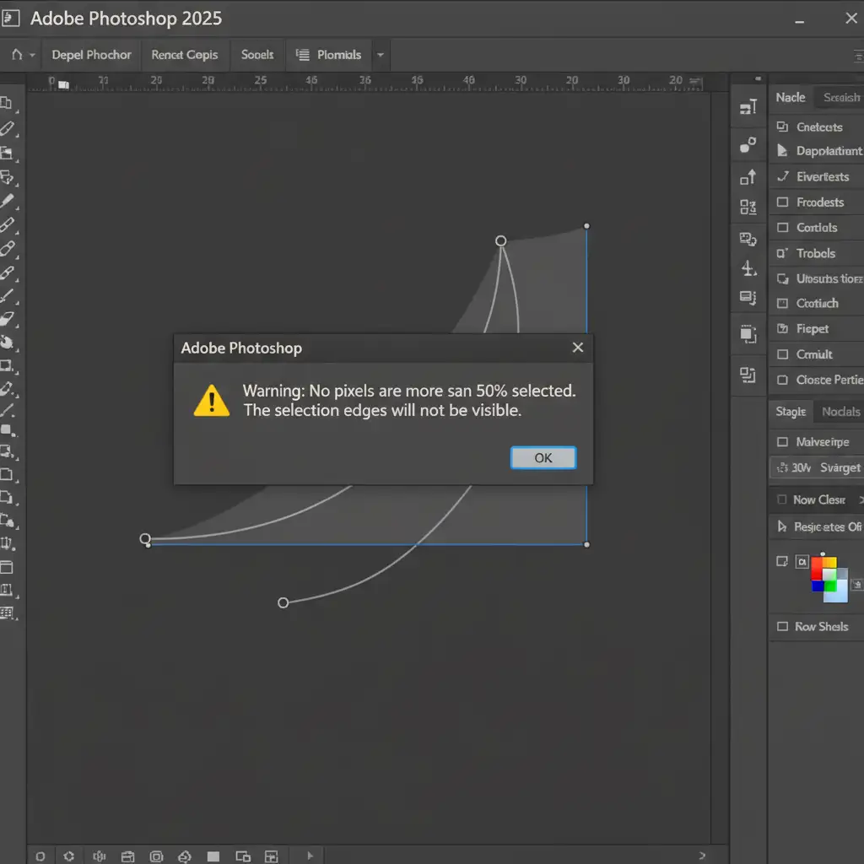The image size is (864, 864).
Task: Click the dashed square icon in the right strip
Action: coord(748,334)
